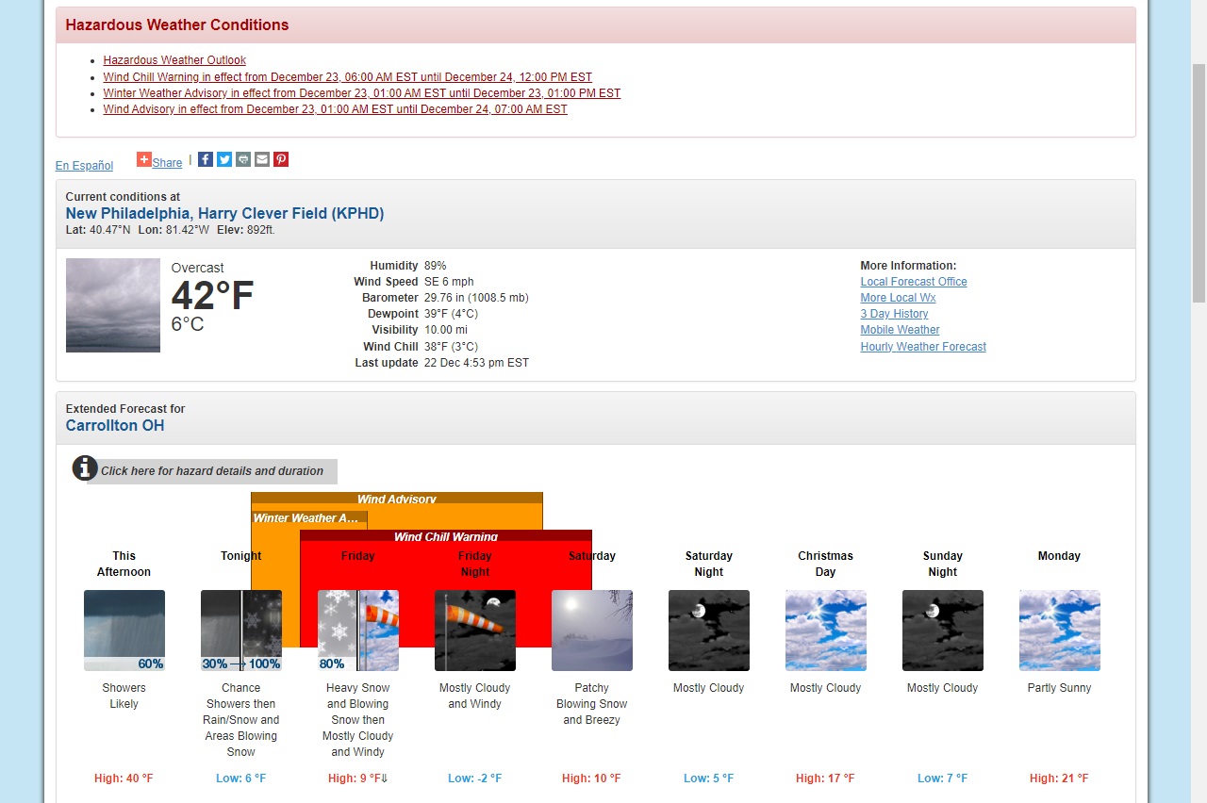Open the Hazardous Weather Outlook link
Screen dimensions: 1207x803
click(174, 60)
